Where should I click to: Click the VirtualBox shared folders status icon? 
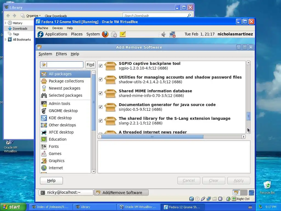point(215,199)
